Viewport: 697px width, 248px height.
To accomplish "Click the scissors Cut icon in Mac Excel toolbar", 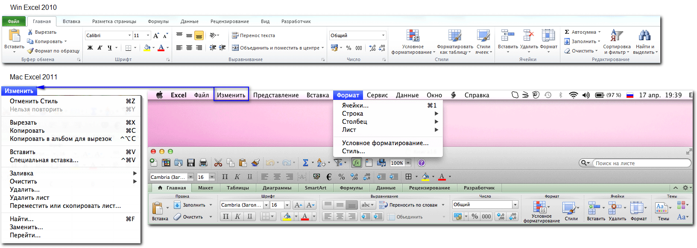I will pos(218,163).
